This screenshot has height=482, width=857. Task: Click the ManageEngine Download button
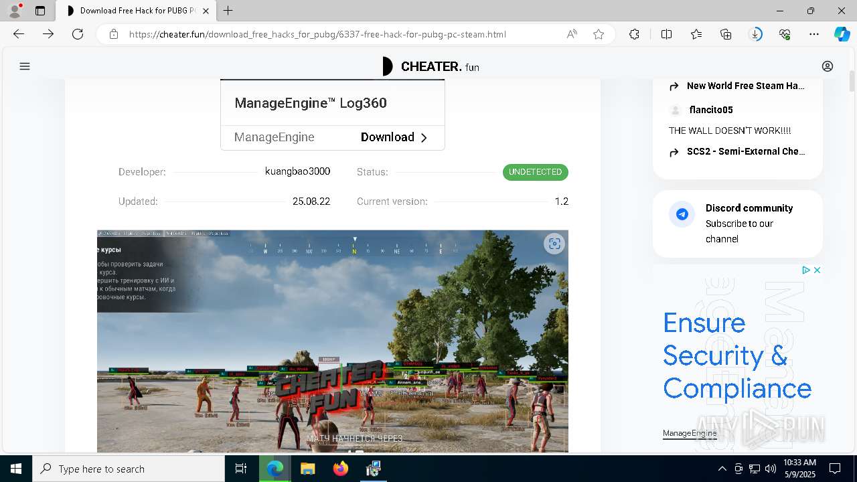point(394,137)
